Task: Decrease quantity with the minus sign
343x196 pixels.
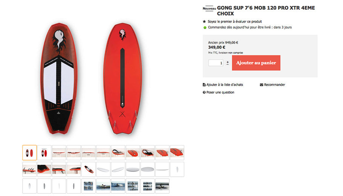Action: coord(227,64)
